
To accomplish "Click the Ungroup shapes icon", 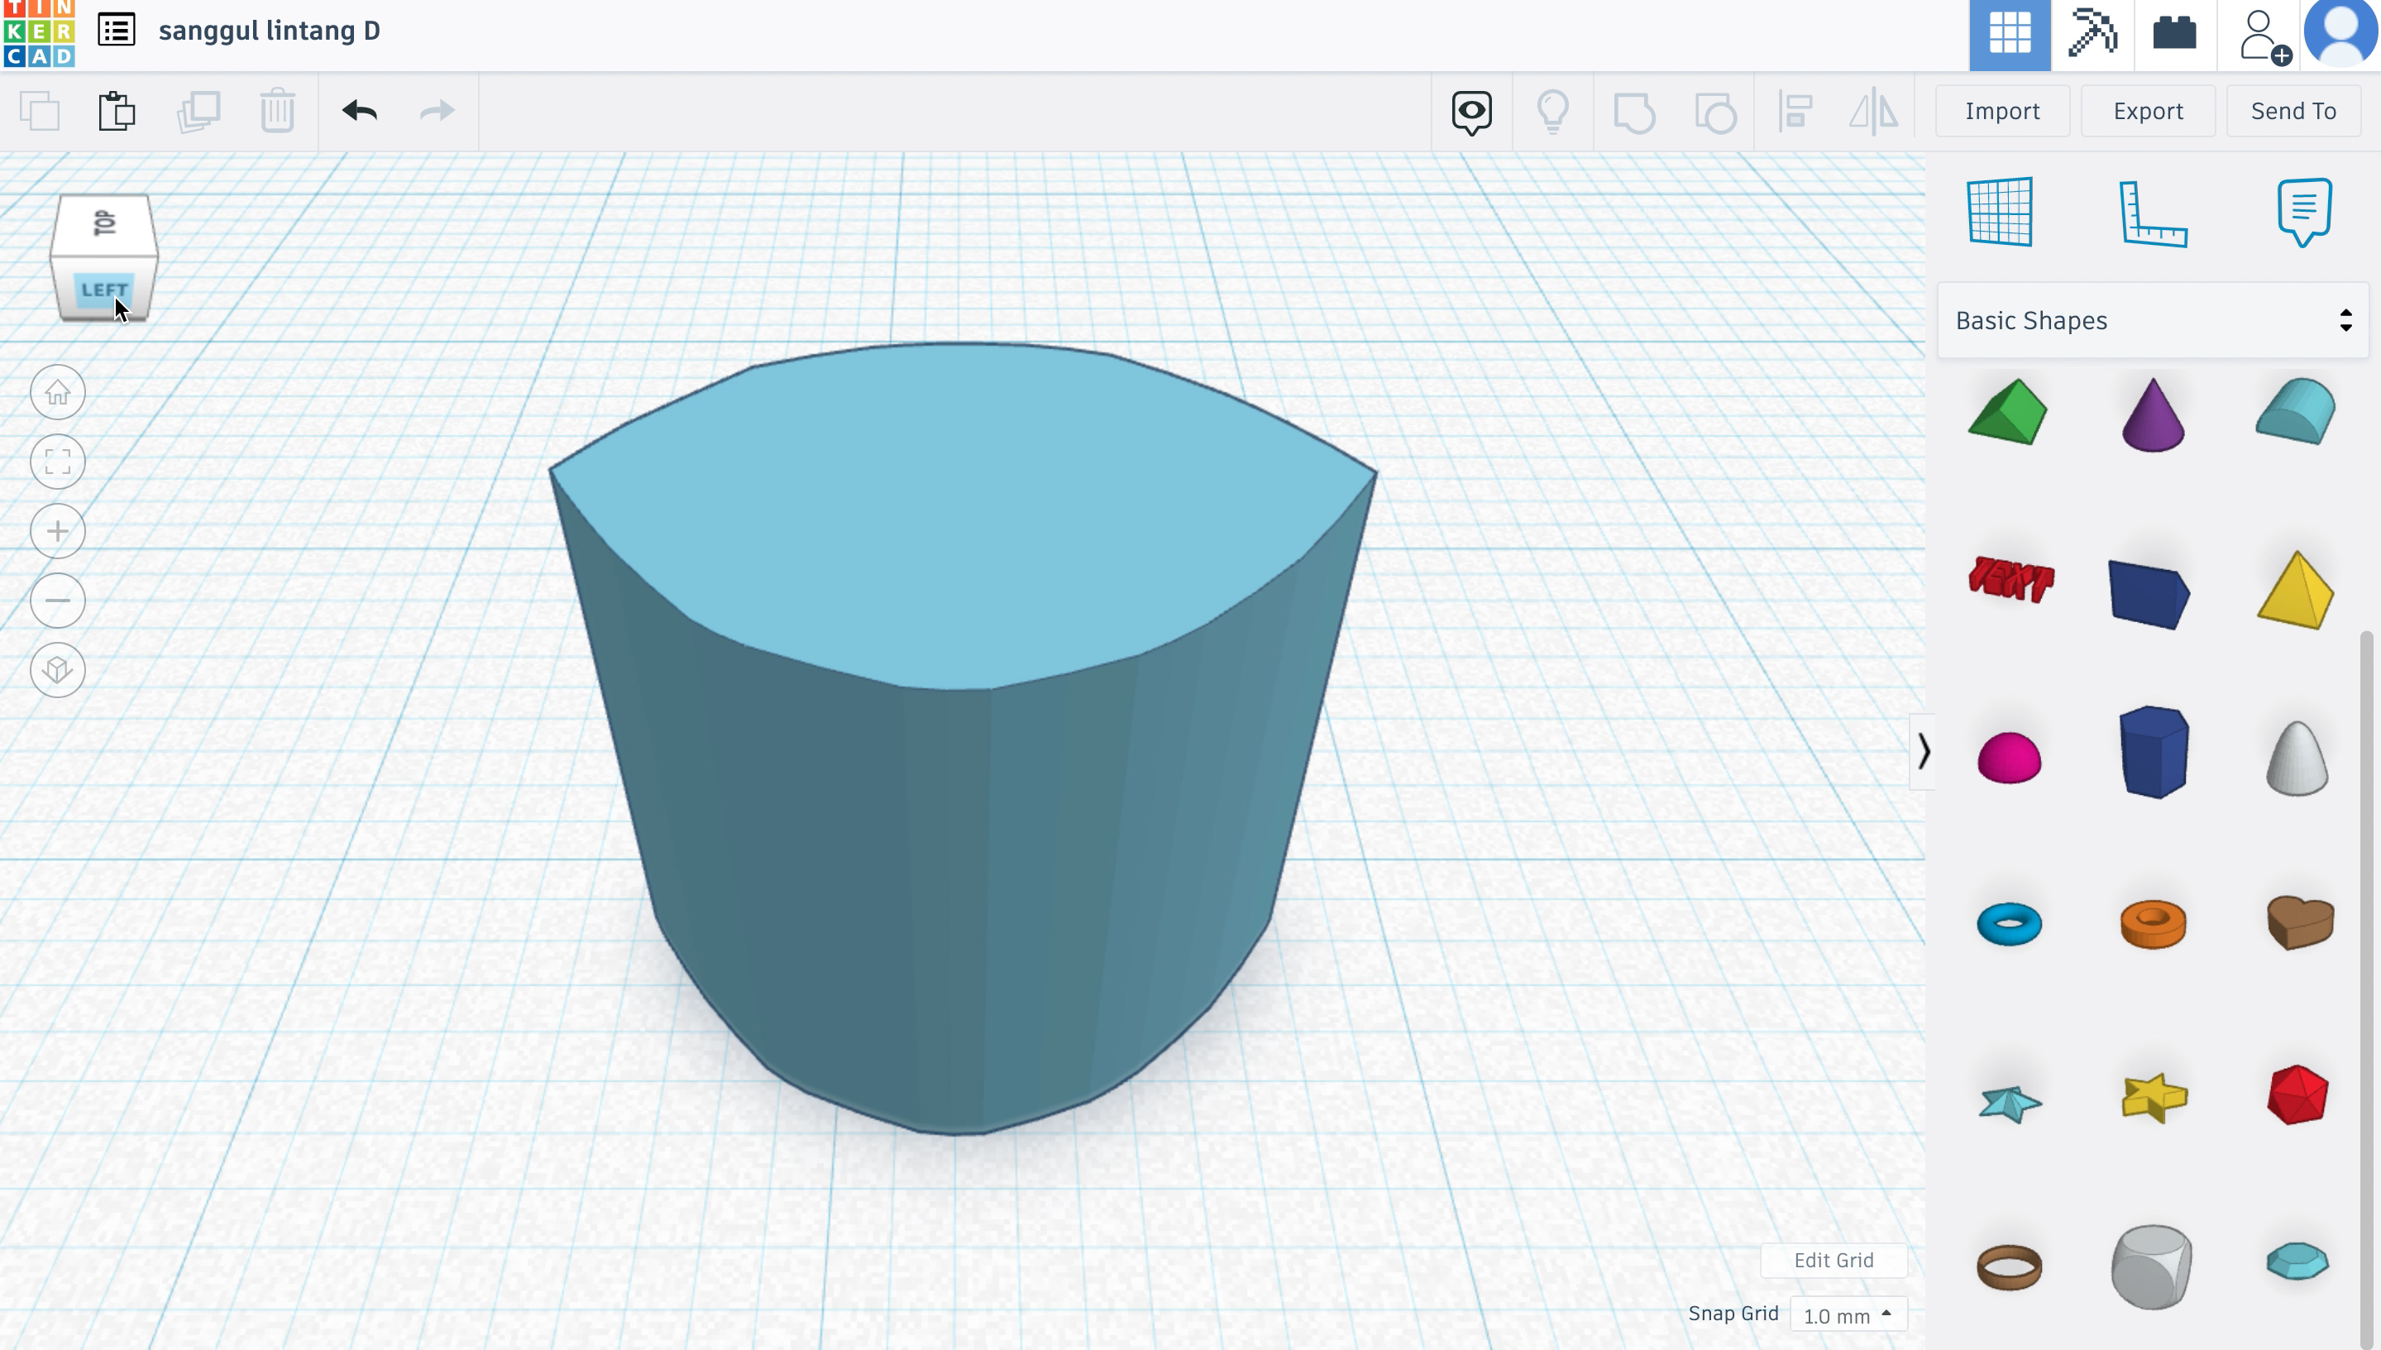I will [1715, 112].
